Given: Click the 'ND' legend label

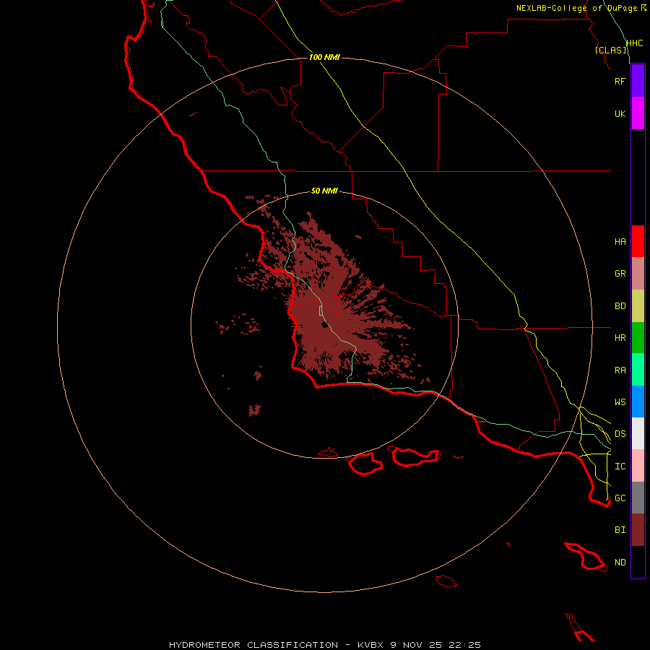Looking at the screenshot, I should pos(620,562).
